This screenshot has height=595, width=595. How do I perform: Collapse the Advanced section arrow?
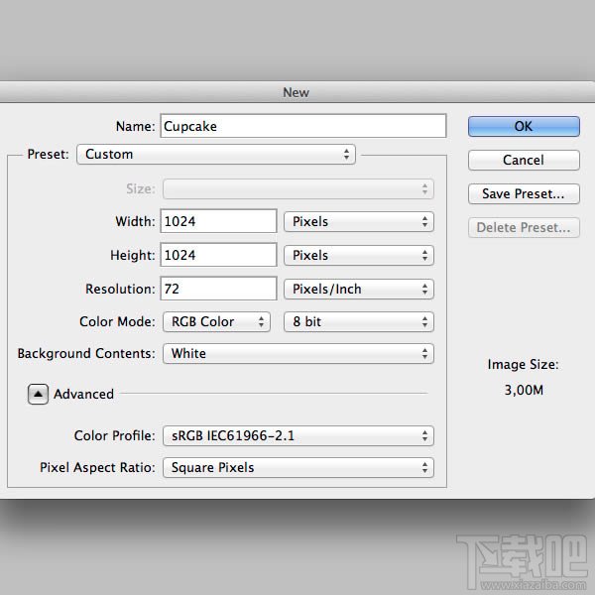point(38,394)
